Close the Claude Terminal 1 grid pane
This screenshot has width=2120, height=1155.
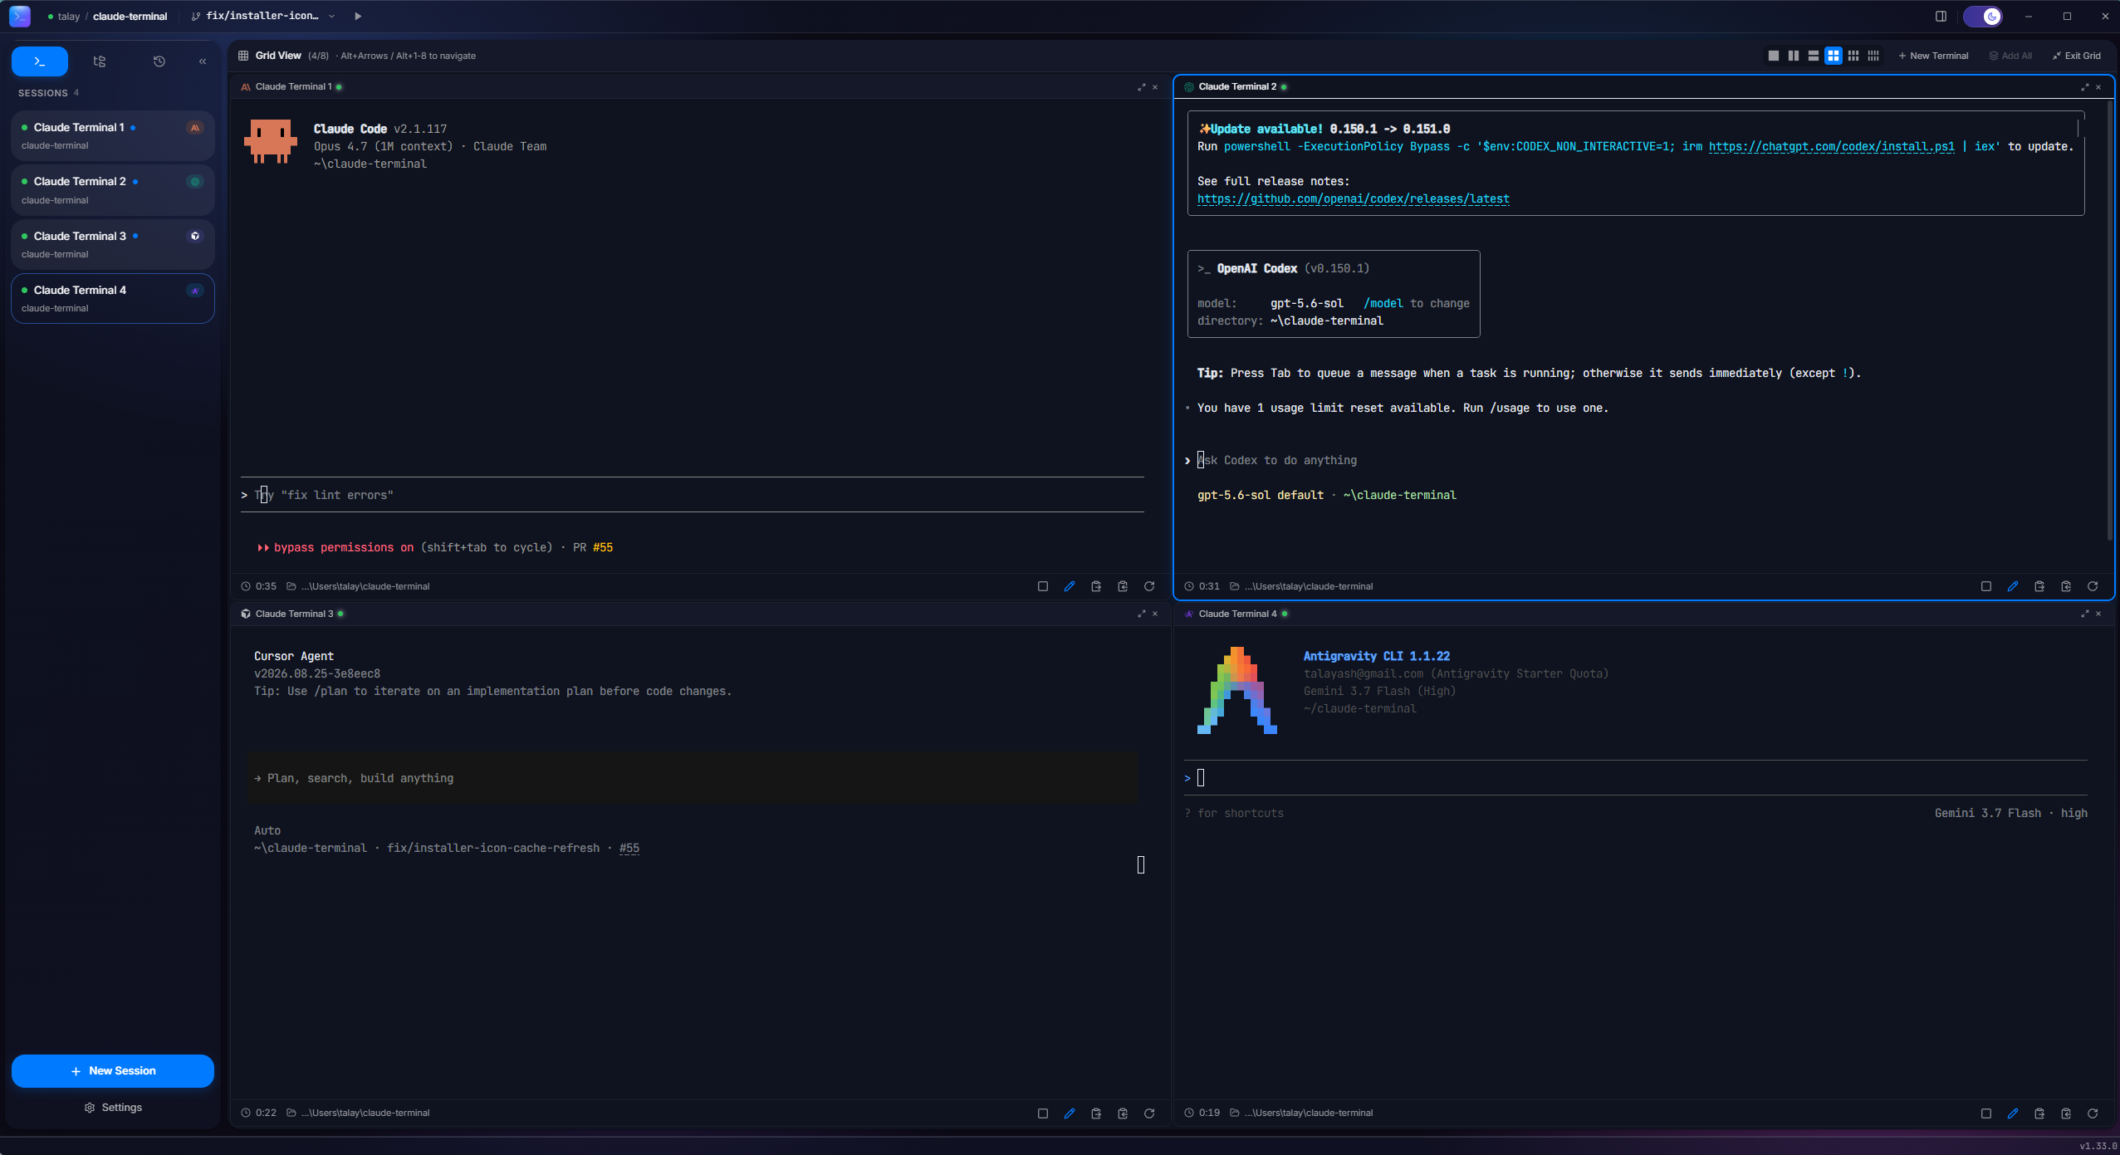[x=1155, y=87]
